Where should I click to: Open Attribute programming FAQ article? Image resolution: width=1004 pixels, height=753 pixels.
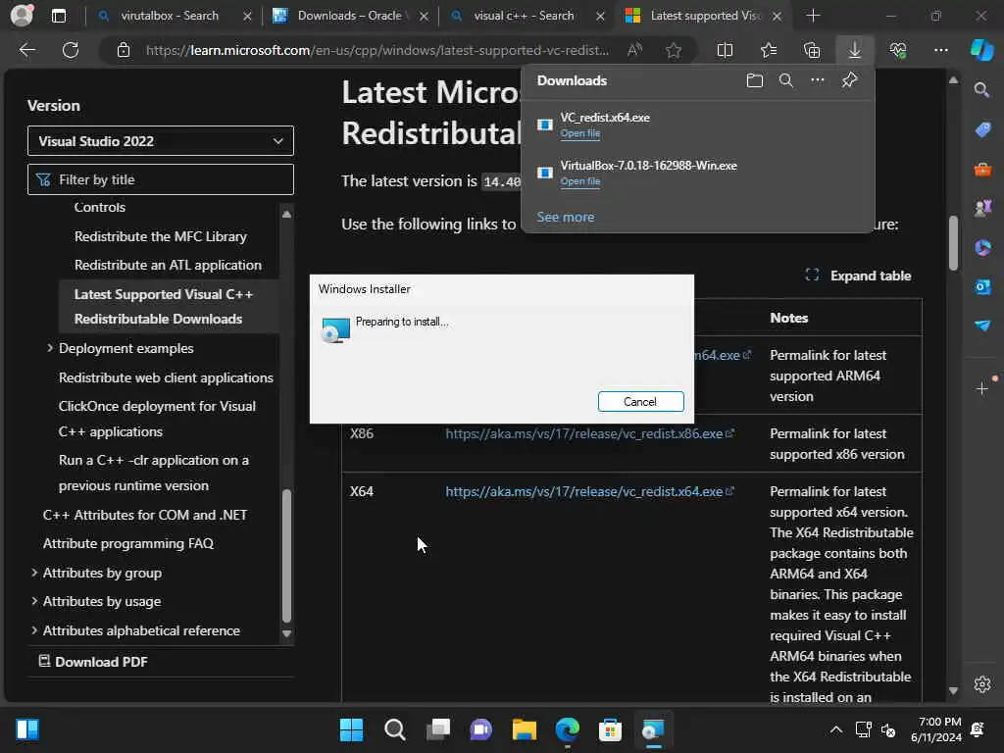[128, 543]
